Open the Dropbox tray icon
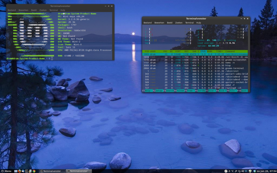 coord(255,171)
